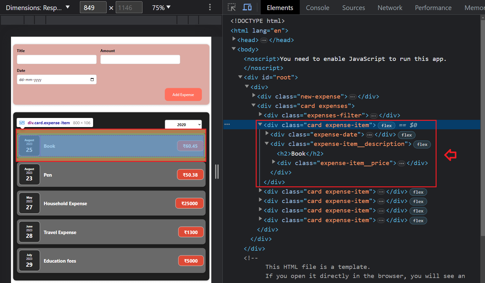The width and height of the screenshot is (485, 283).
Task: Select the inspect element cursor icon
Action: click(232, 7)
